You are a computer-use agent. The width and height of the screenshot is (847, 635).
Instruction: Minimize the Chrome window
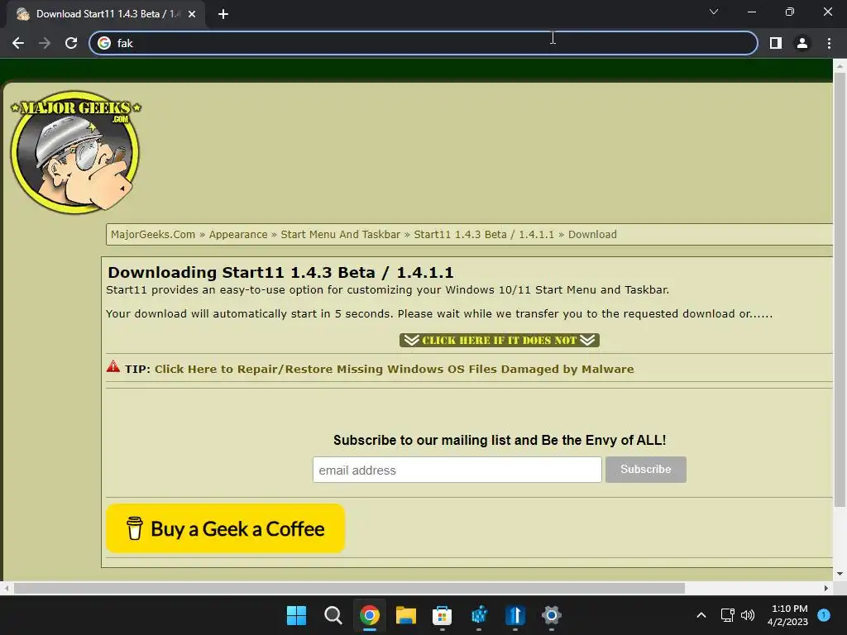pos(751,12)
